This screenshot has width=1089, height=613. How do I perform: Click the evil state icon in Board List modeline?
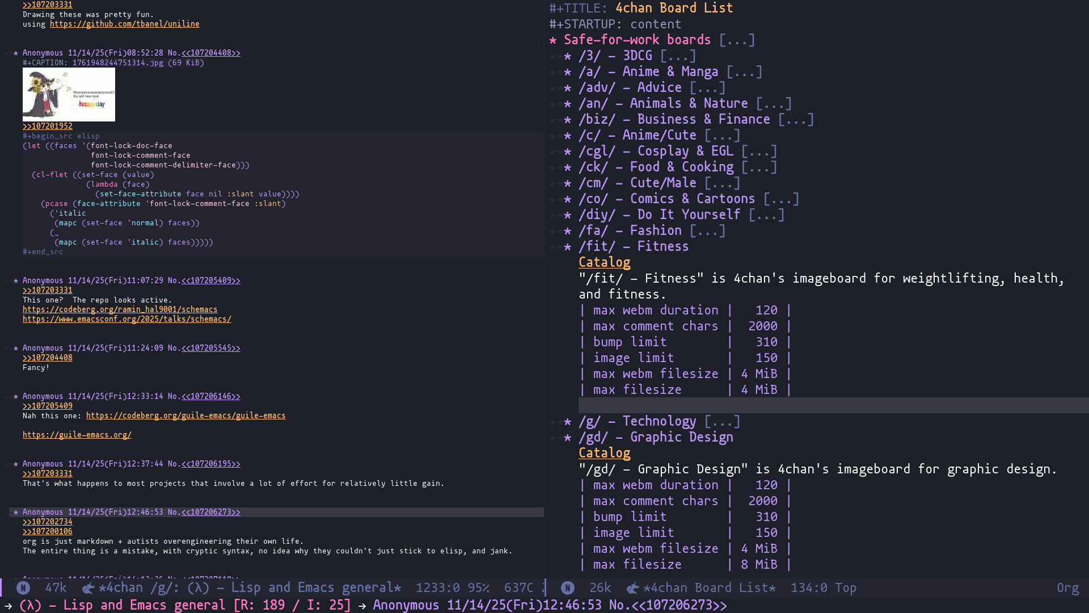point(568,588)
